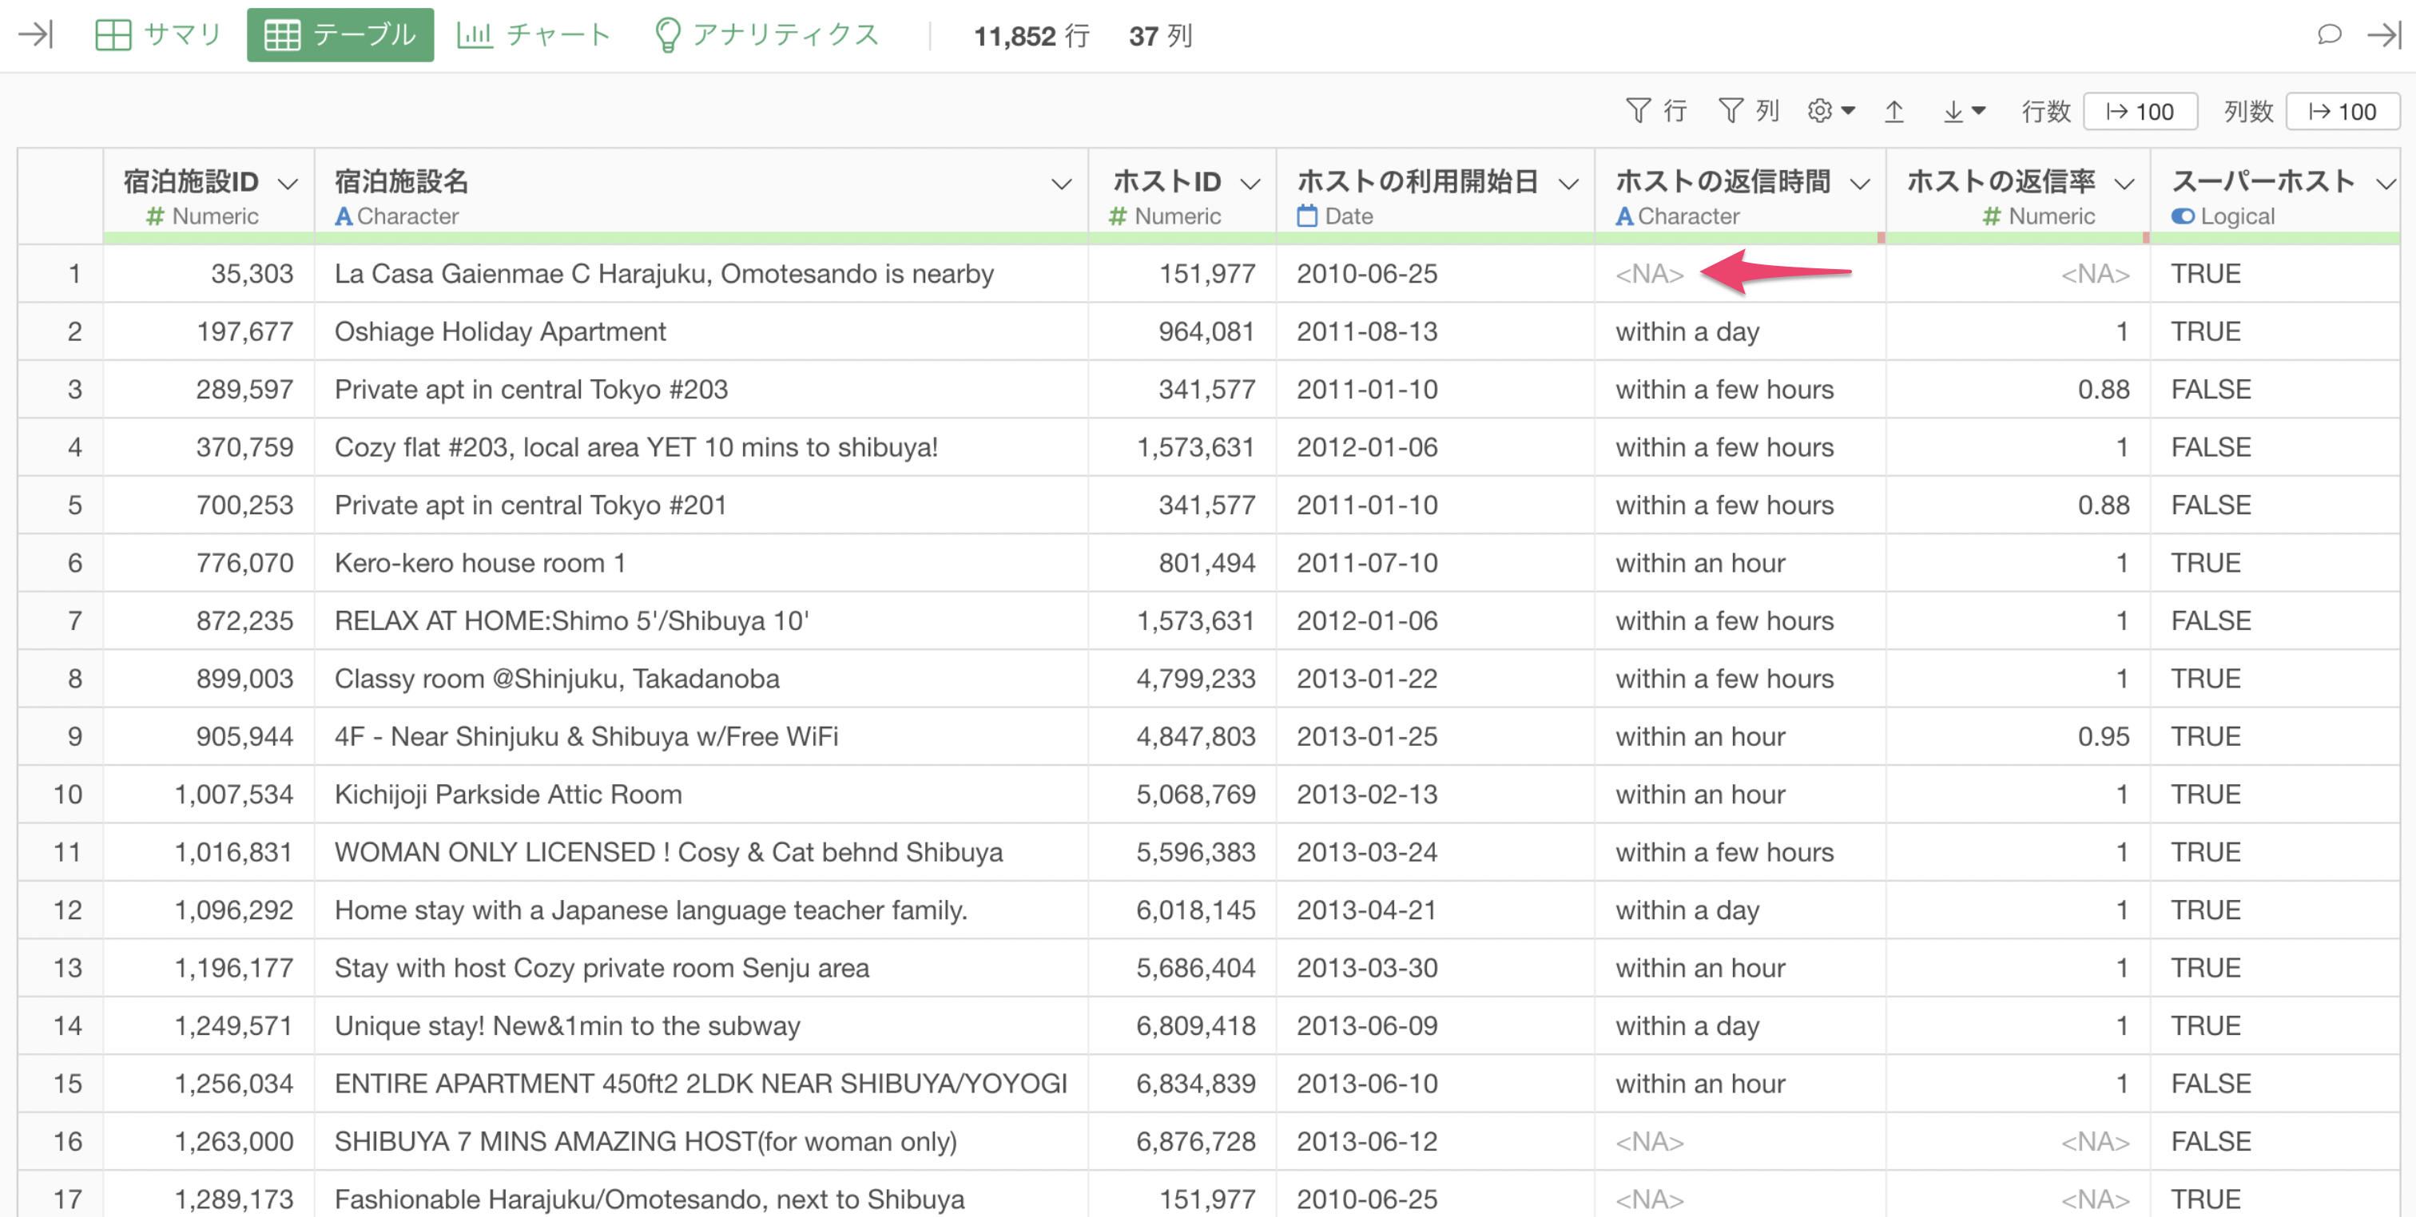Image resolution: width=2416 pixels, height=1217 pixels.
Task: Click the 行数 100 input field
Action: point(2140,112)
